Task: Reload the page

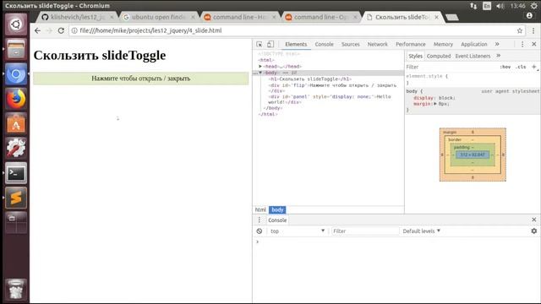Action: 61,30
